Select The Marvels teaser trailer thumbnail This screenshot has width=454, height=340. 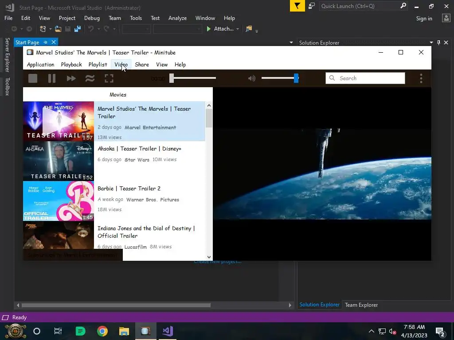[x=59, y=121]
